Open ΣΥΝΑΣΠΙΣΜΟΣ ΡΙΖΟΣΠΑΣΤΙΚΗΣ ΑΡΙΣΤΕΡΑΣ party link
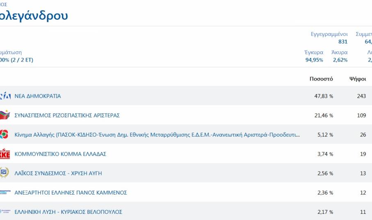Viewport: 372px width, 220px height. [x=67, y=115]
